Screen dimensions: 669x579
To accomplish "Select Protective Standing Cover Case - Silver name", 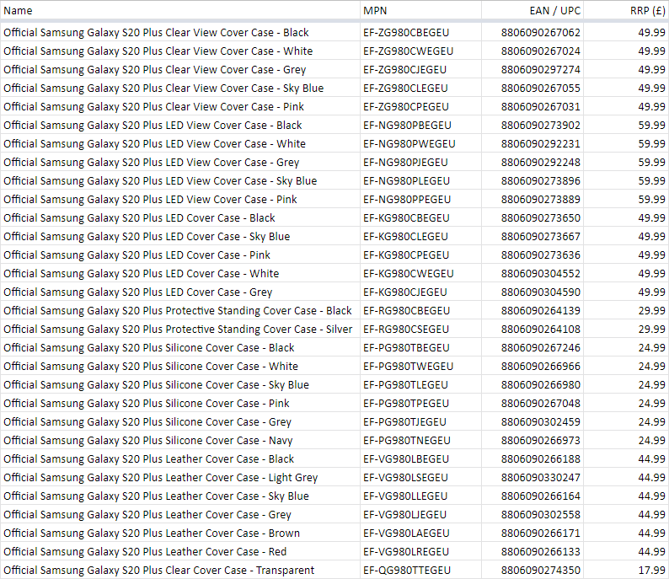I will pos(178,330).
